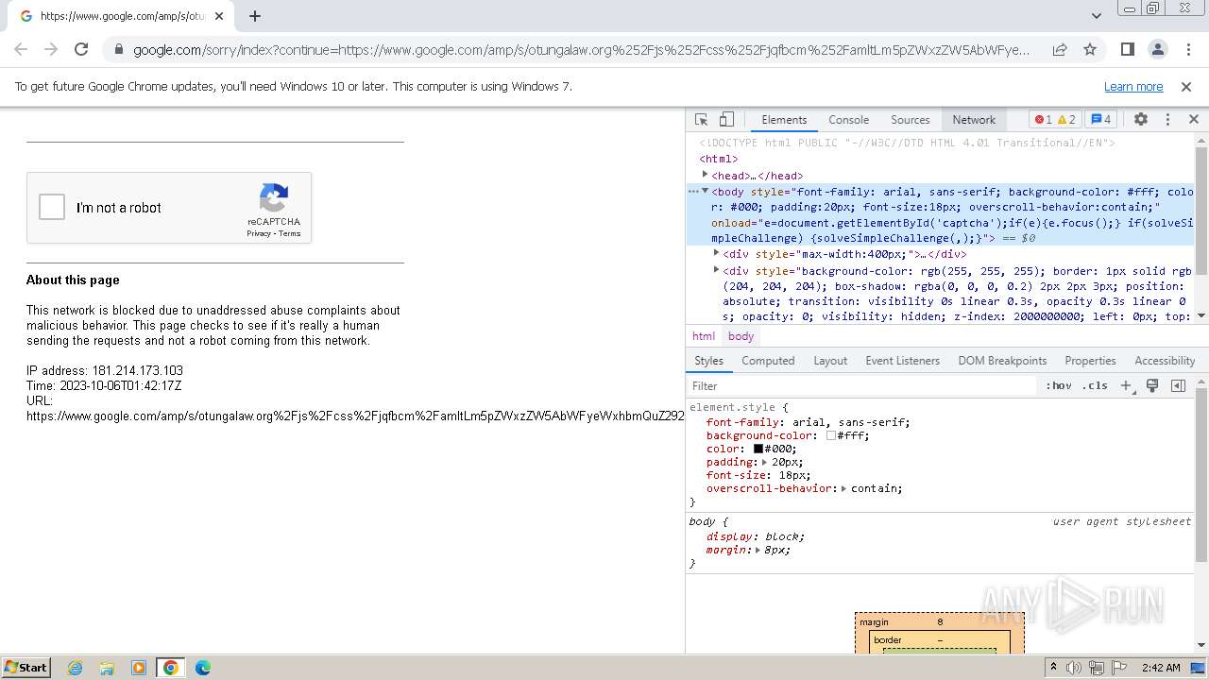Activate the DevTools inspect element picker
Image resolution: width=1209 pixels, height=680 pixels.
pos(701,120)
